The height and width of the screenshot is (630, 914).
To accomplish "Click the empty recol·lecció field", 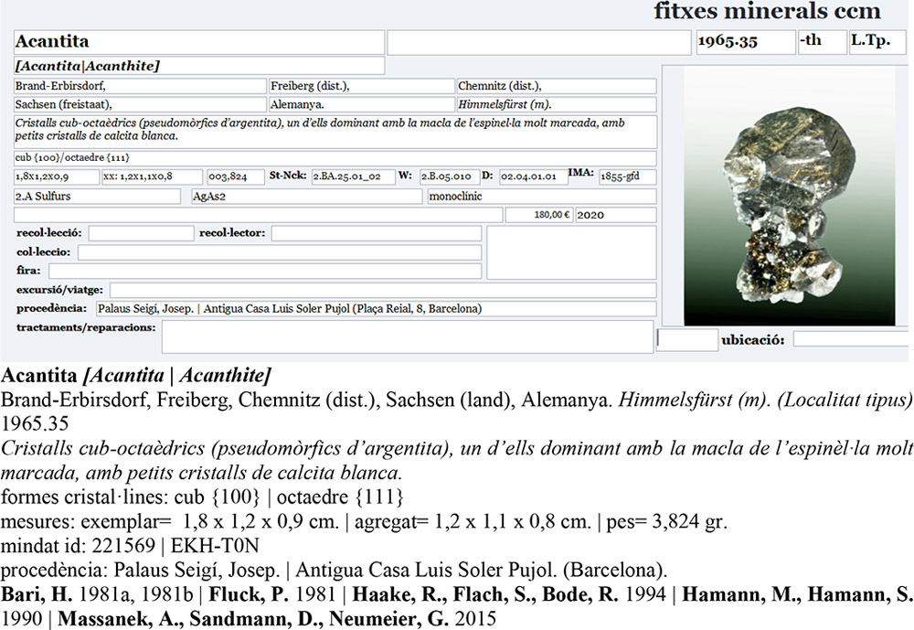I will [141, 233].
